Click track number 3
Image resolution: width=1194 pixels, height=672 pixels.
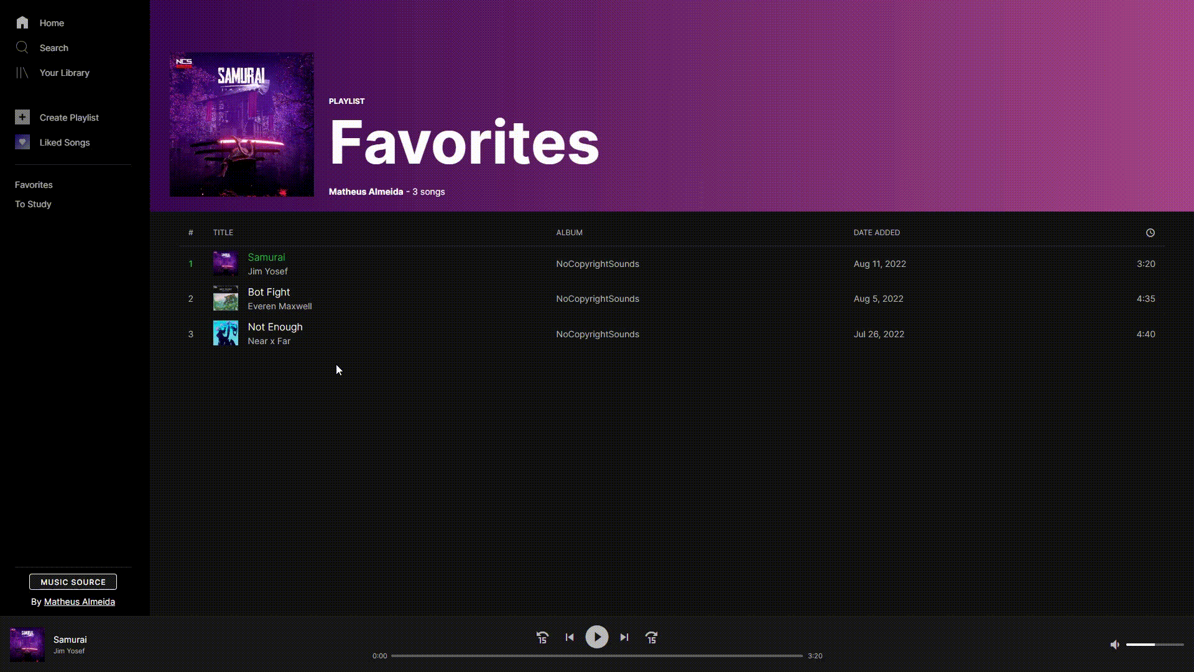191,334
